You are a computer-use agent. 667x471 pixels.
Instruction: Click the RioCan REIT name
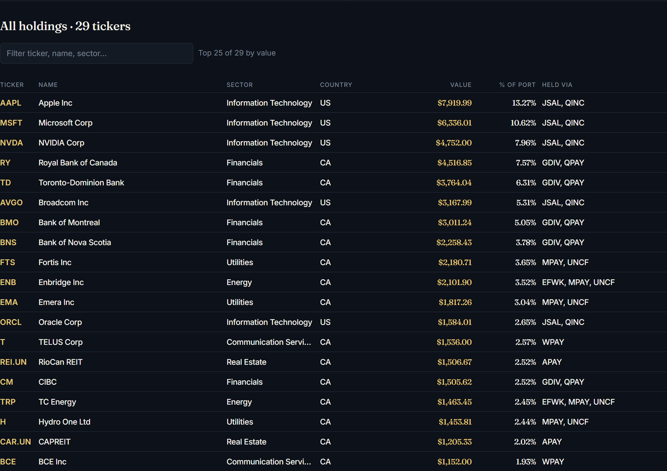[x=60, y=362]
